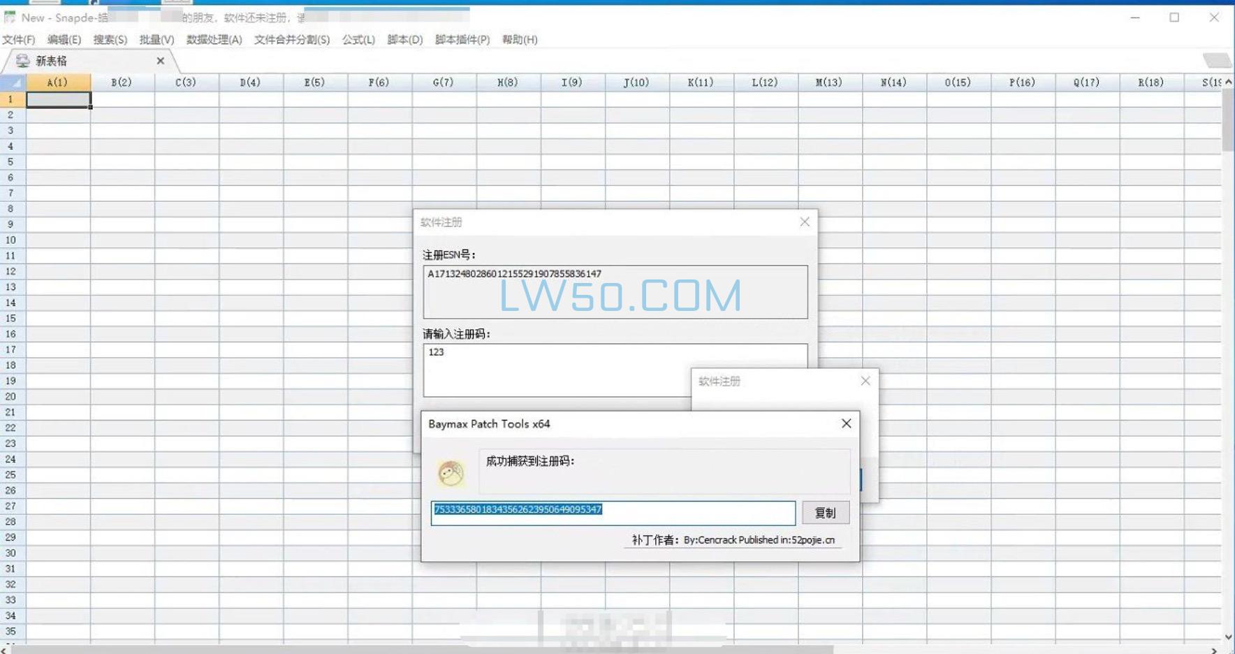Maximize the Snapde window
The width and height of the screenshot is (1235, 654).
tap(1174, 17)
